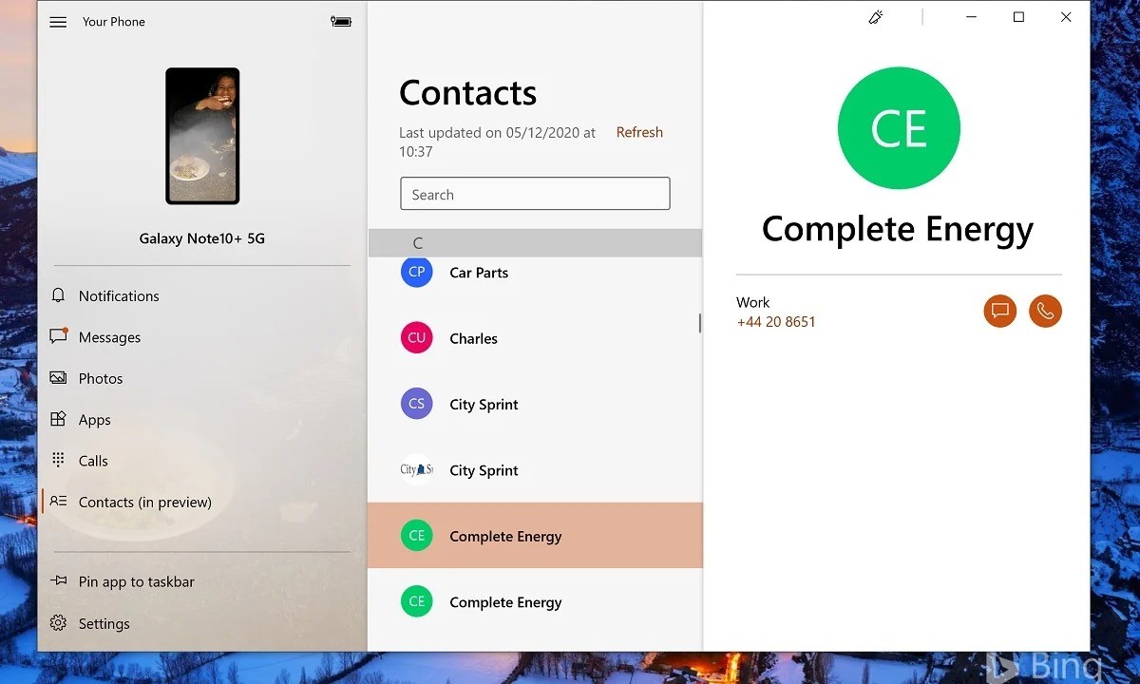The width and height of the screenshot is (1140, 684).
Task: Open the Apps grid icon
Action: (x=58, y=419)
